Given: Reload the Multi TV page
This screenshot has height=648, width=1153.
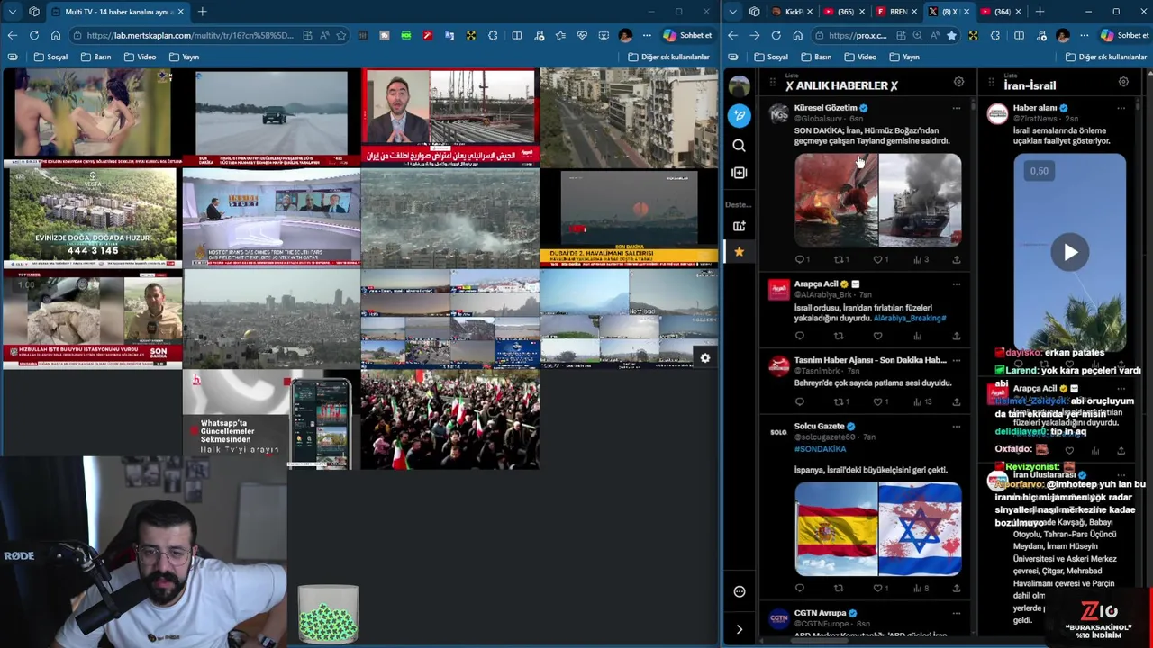Looking at the screenshot, I should (x=33, y=35).
